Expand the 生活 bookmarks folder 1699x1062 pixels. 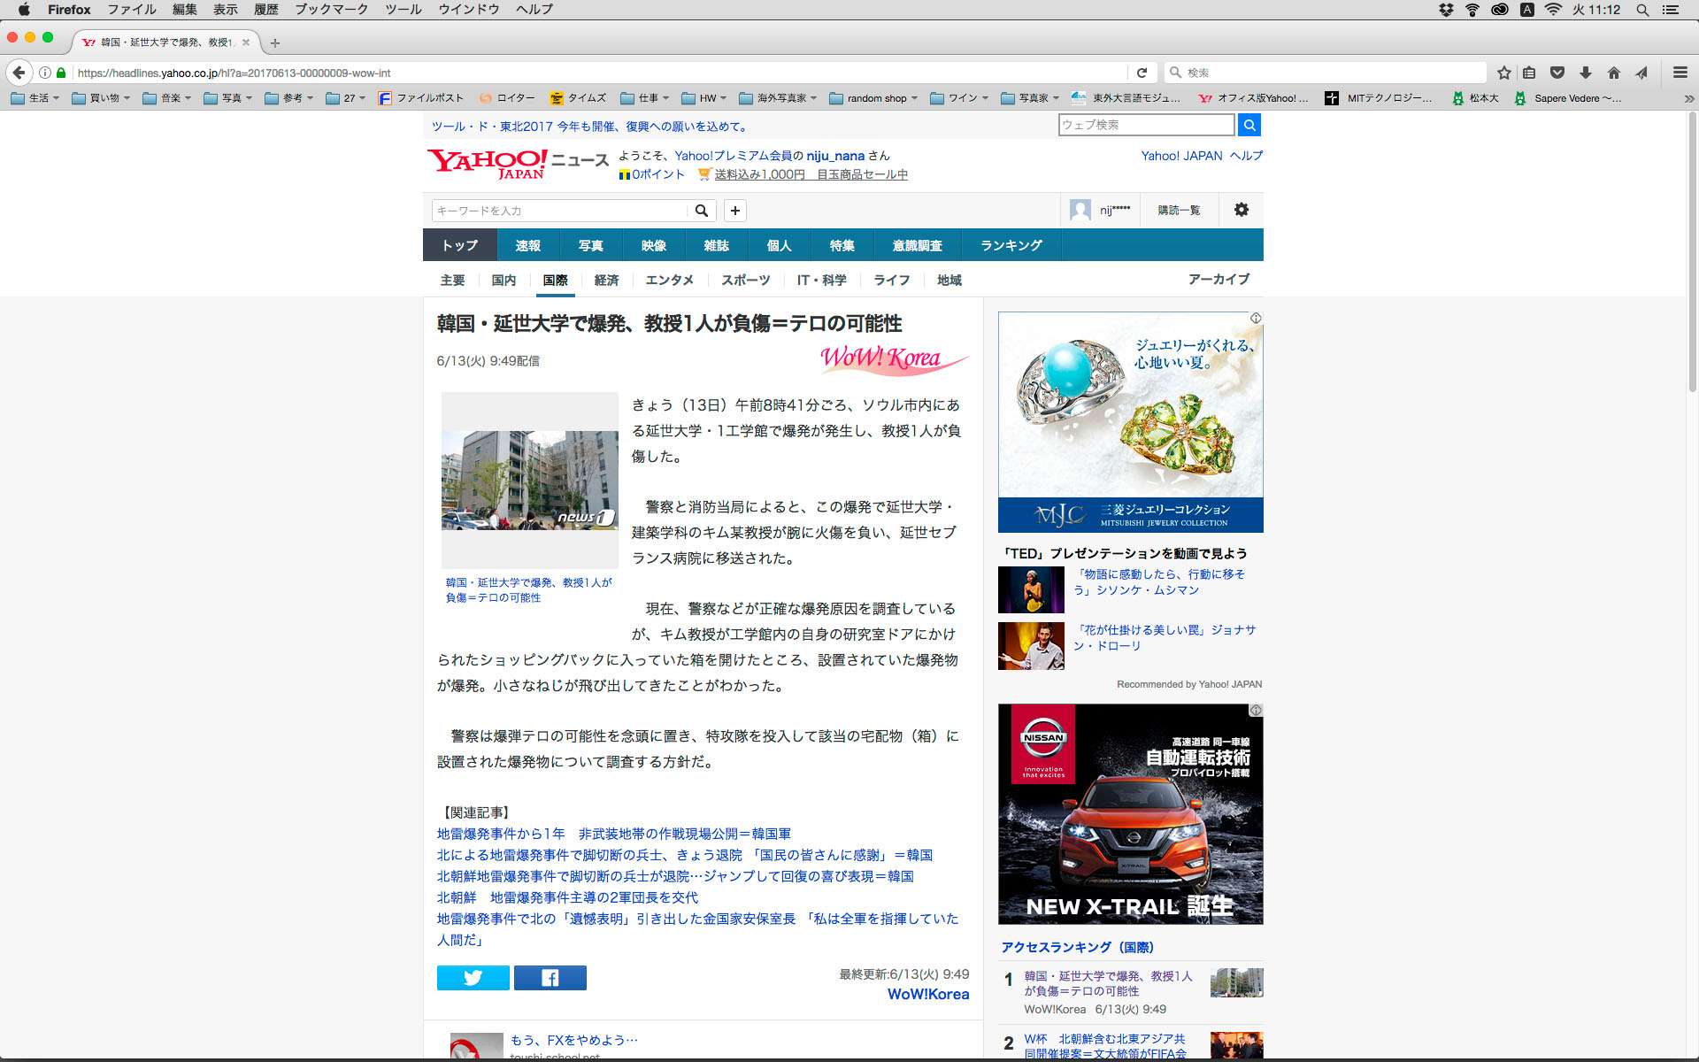point(35,98)
